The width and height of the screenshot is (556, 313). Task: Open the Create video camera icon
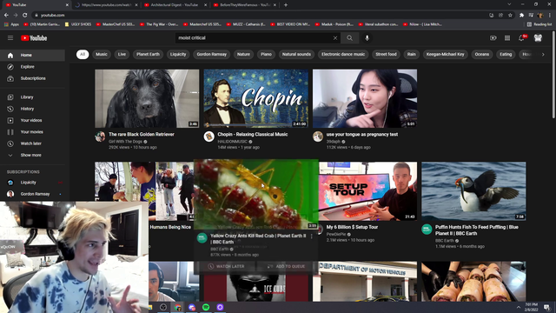point(493,38)
